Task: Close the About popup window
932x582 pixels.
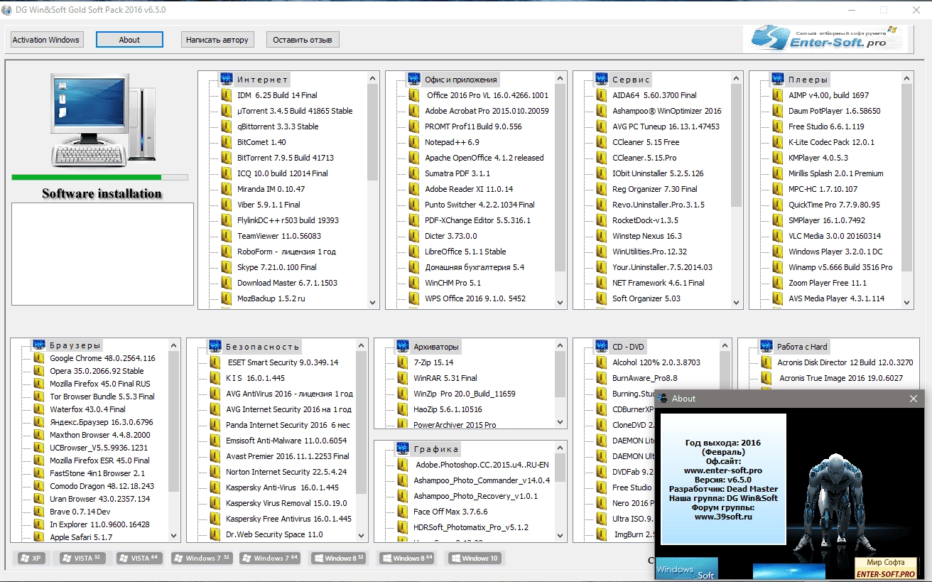Action: pos(914,399)
